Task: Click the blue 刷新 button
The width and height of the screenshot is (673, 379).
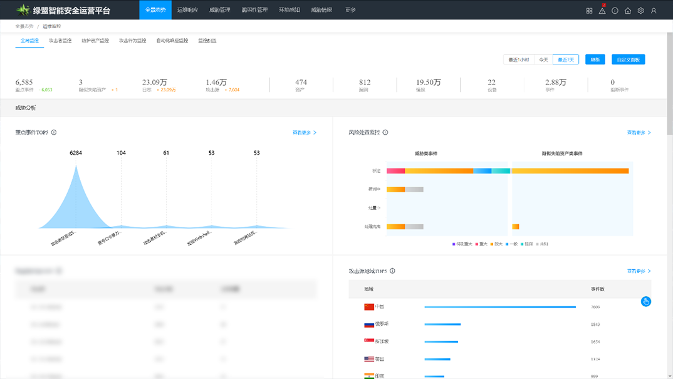Action: pos(595,60)
